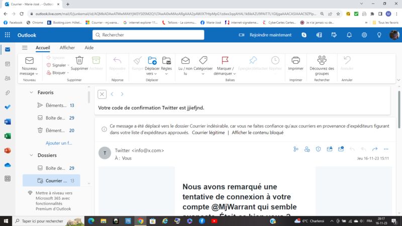Click the account profile picture
Viewport: 402px width, 226px height.
pos(394,35)
